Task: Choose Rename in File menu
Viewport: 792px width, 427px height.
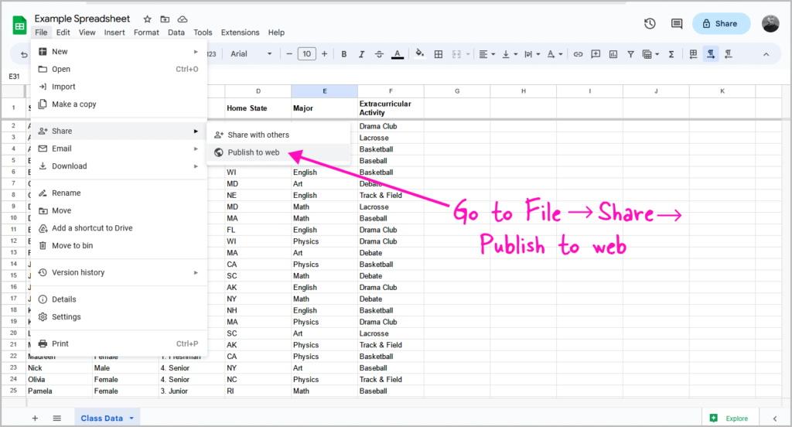Action: [x=118, y=193]
